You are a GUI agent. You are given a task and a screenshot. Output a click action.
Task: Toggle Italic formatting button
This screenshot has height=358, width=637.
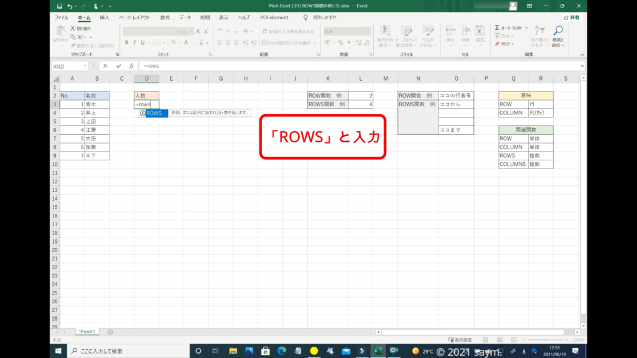click(x=134, y=43)
